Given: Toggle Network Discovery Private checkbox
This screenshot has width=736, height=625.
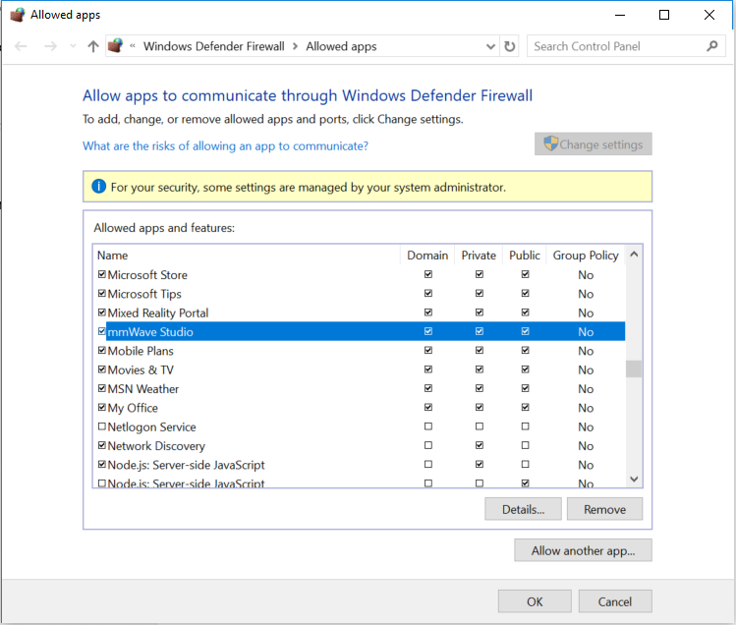Looking at the screenshot, I should (x=480, y=445).
